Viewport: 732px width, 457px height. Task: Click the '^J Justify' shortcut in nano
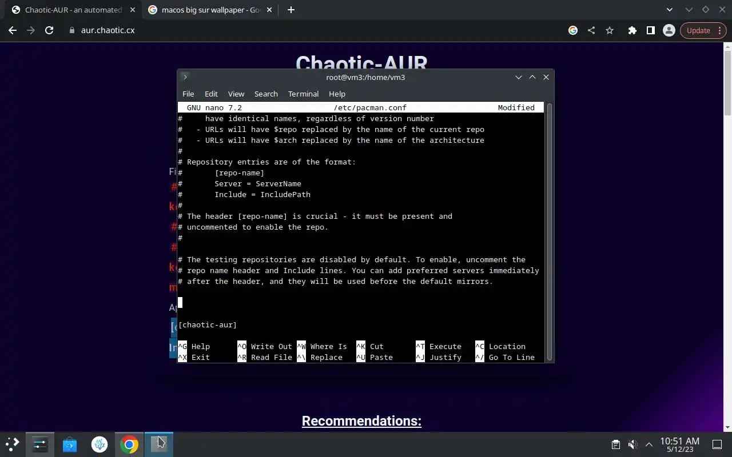(439, 357)
